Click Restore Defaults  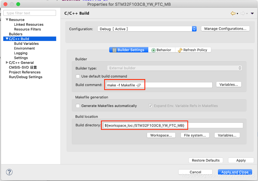(x=205, y=160)
